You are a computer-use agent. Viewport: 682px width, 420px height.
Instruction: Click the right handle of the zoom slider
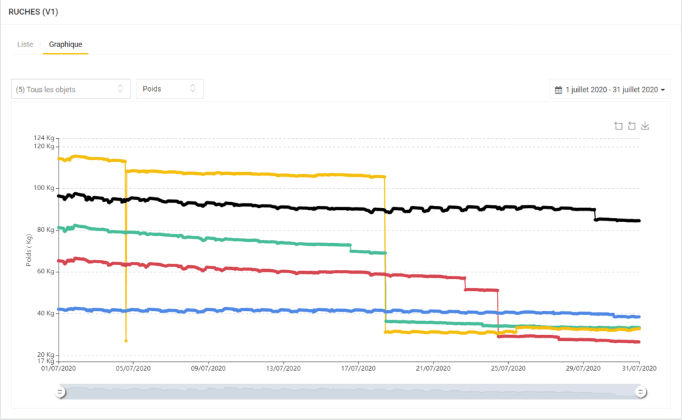click(x=640, y=392)
